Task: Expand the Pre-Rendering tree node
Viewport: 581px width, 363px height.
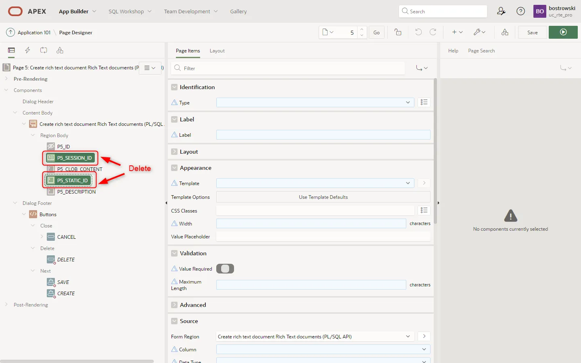Action: (6, 79)
